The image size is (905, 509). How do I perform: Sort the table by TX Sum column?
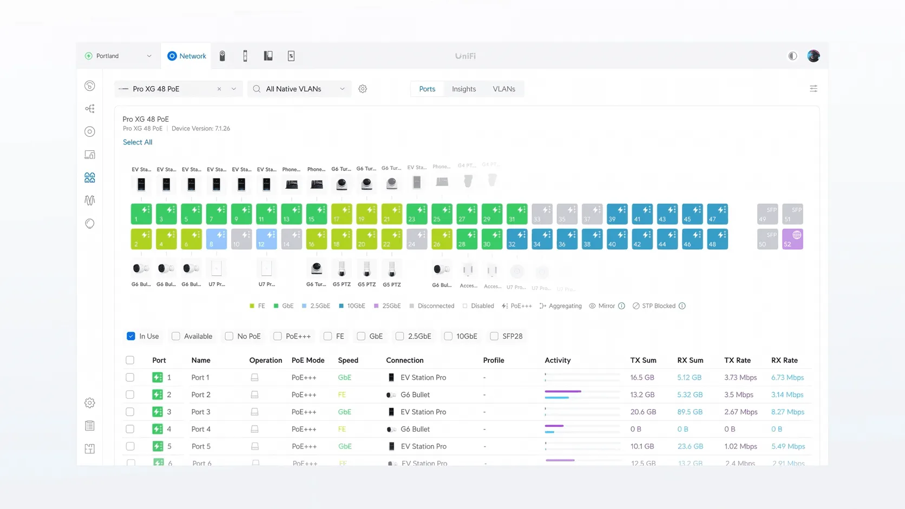pyautogui.click(x=643, y=360)
